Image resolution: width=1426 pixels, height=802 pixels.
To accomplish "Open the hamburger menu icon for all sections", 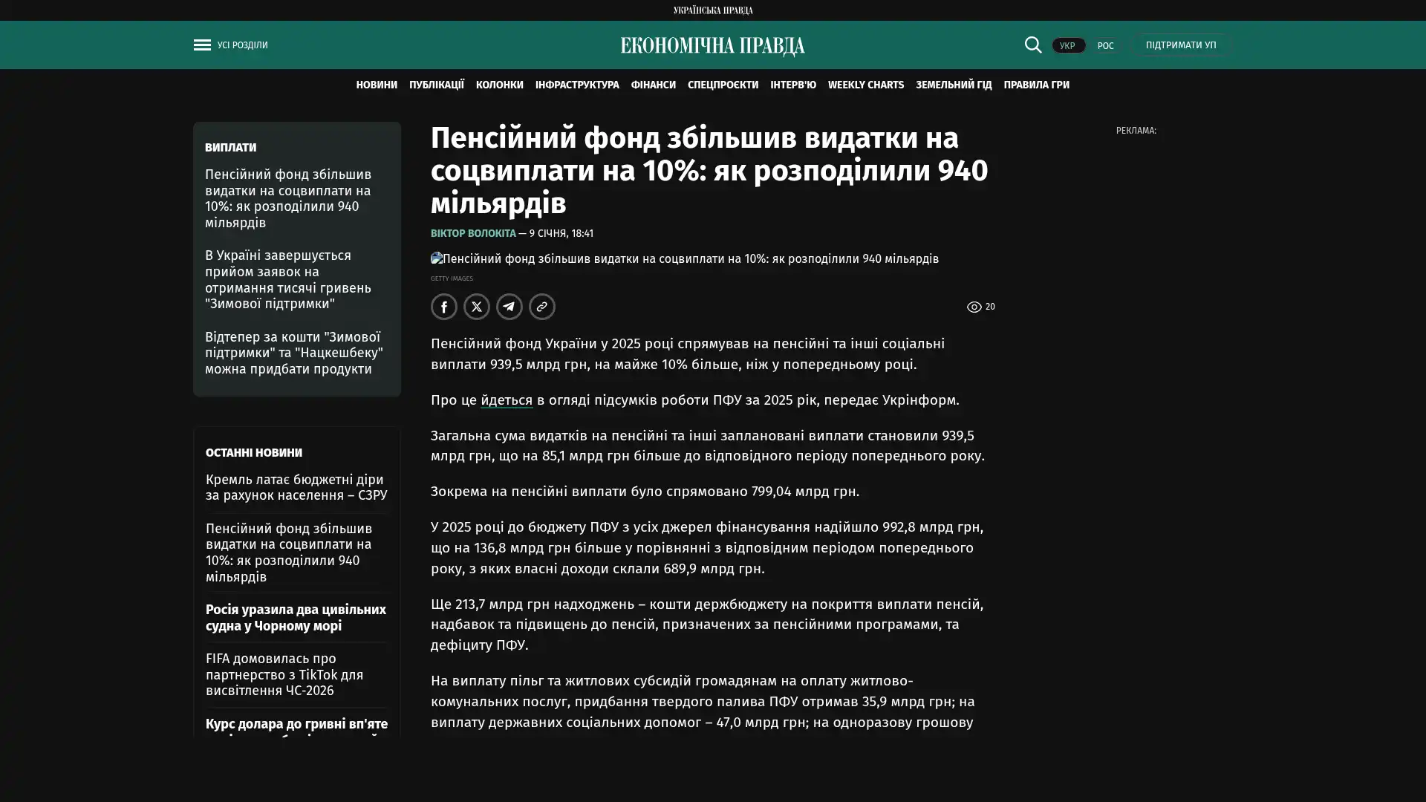I will tap(202, 45).
